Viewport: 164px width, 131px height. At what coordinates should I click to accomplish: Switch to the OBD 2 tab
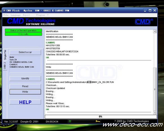coord(5,65)
